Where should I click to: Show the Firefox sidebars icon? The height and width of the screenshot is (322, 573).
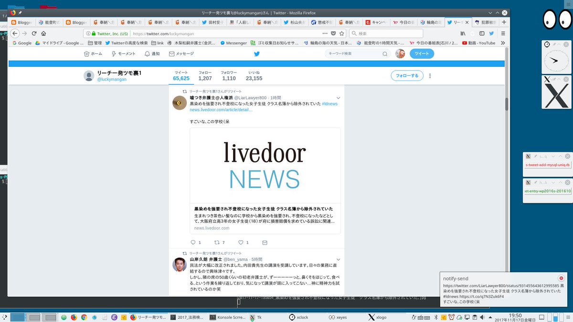(x=482, y=33)
